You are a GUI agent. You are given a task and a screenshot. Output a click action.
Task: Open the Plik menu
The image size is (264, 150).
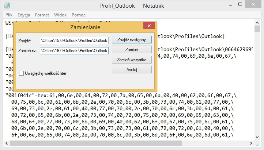click(9, 15)
